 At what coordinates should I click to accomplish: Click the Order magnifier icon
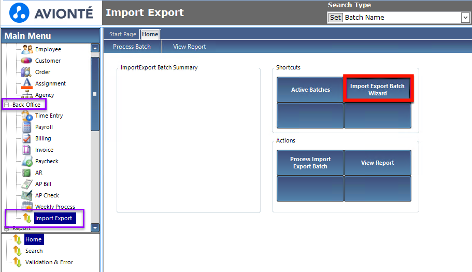pyautogui.click(x=26, y=72)
